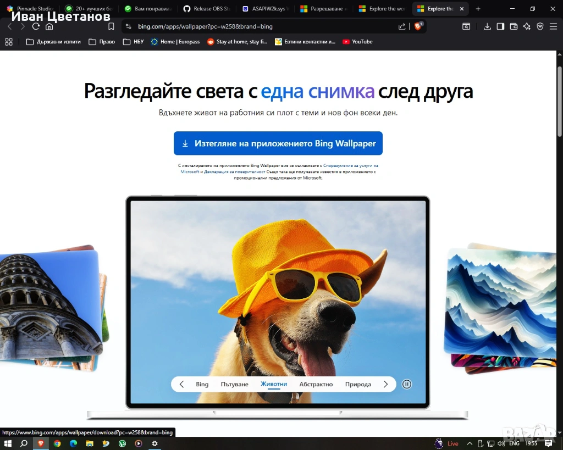Switch to the 20+ лучших tab
Screen dimensions: 563x450
point(89,9)
